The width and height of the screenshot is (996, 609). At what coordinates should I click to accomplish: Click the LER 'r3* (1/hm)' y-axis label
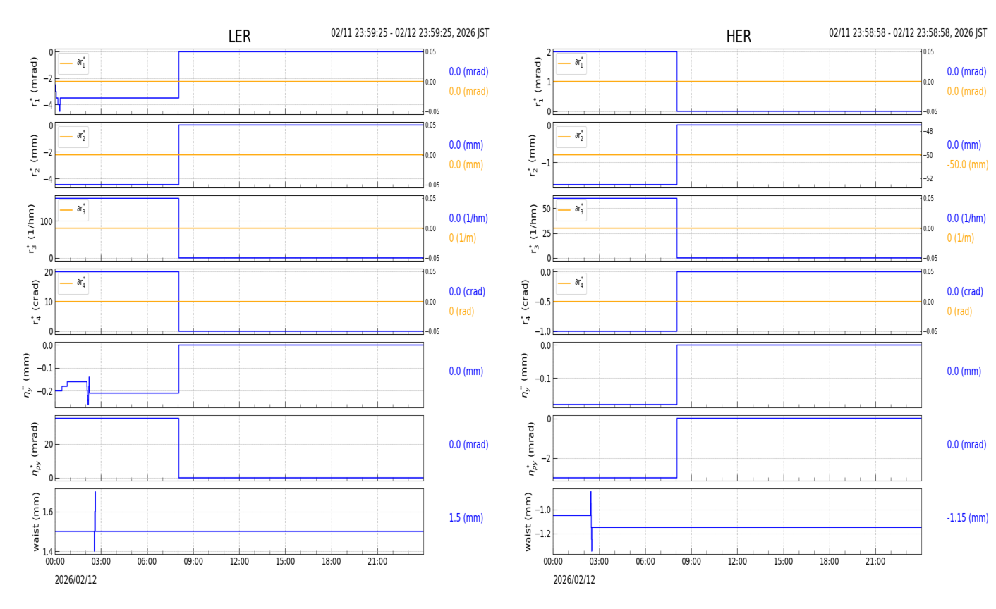pyautogui.click(x=31, y=228)
